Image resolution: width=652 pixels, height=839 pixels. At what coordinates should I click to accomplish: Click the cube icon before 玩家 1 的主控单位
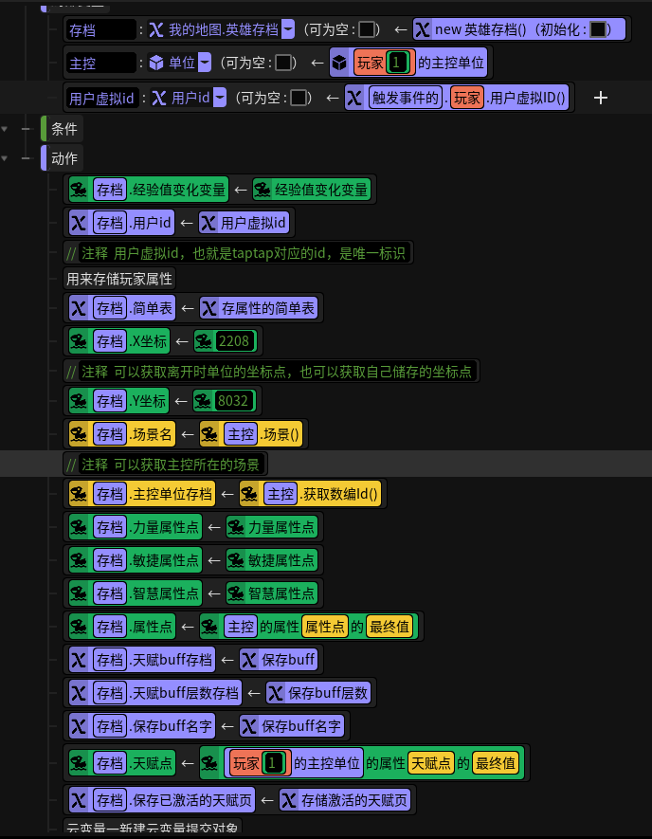pos(339,63)
